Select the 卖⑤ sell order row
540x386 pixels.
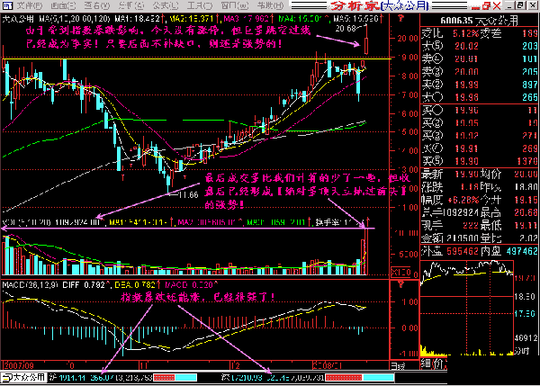[x=479, y=42]
